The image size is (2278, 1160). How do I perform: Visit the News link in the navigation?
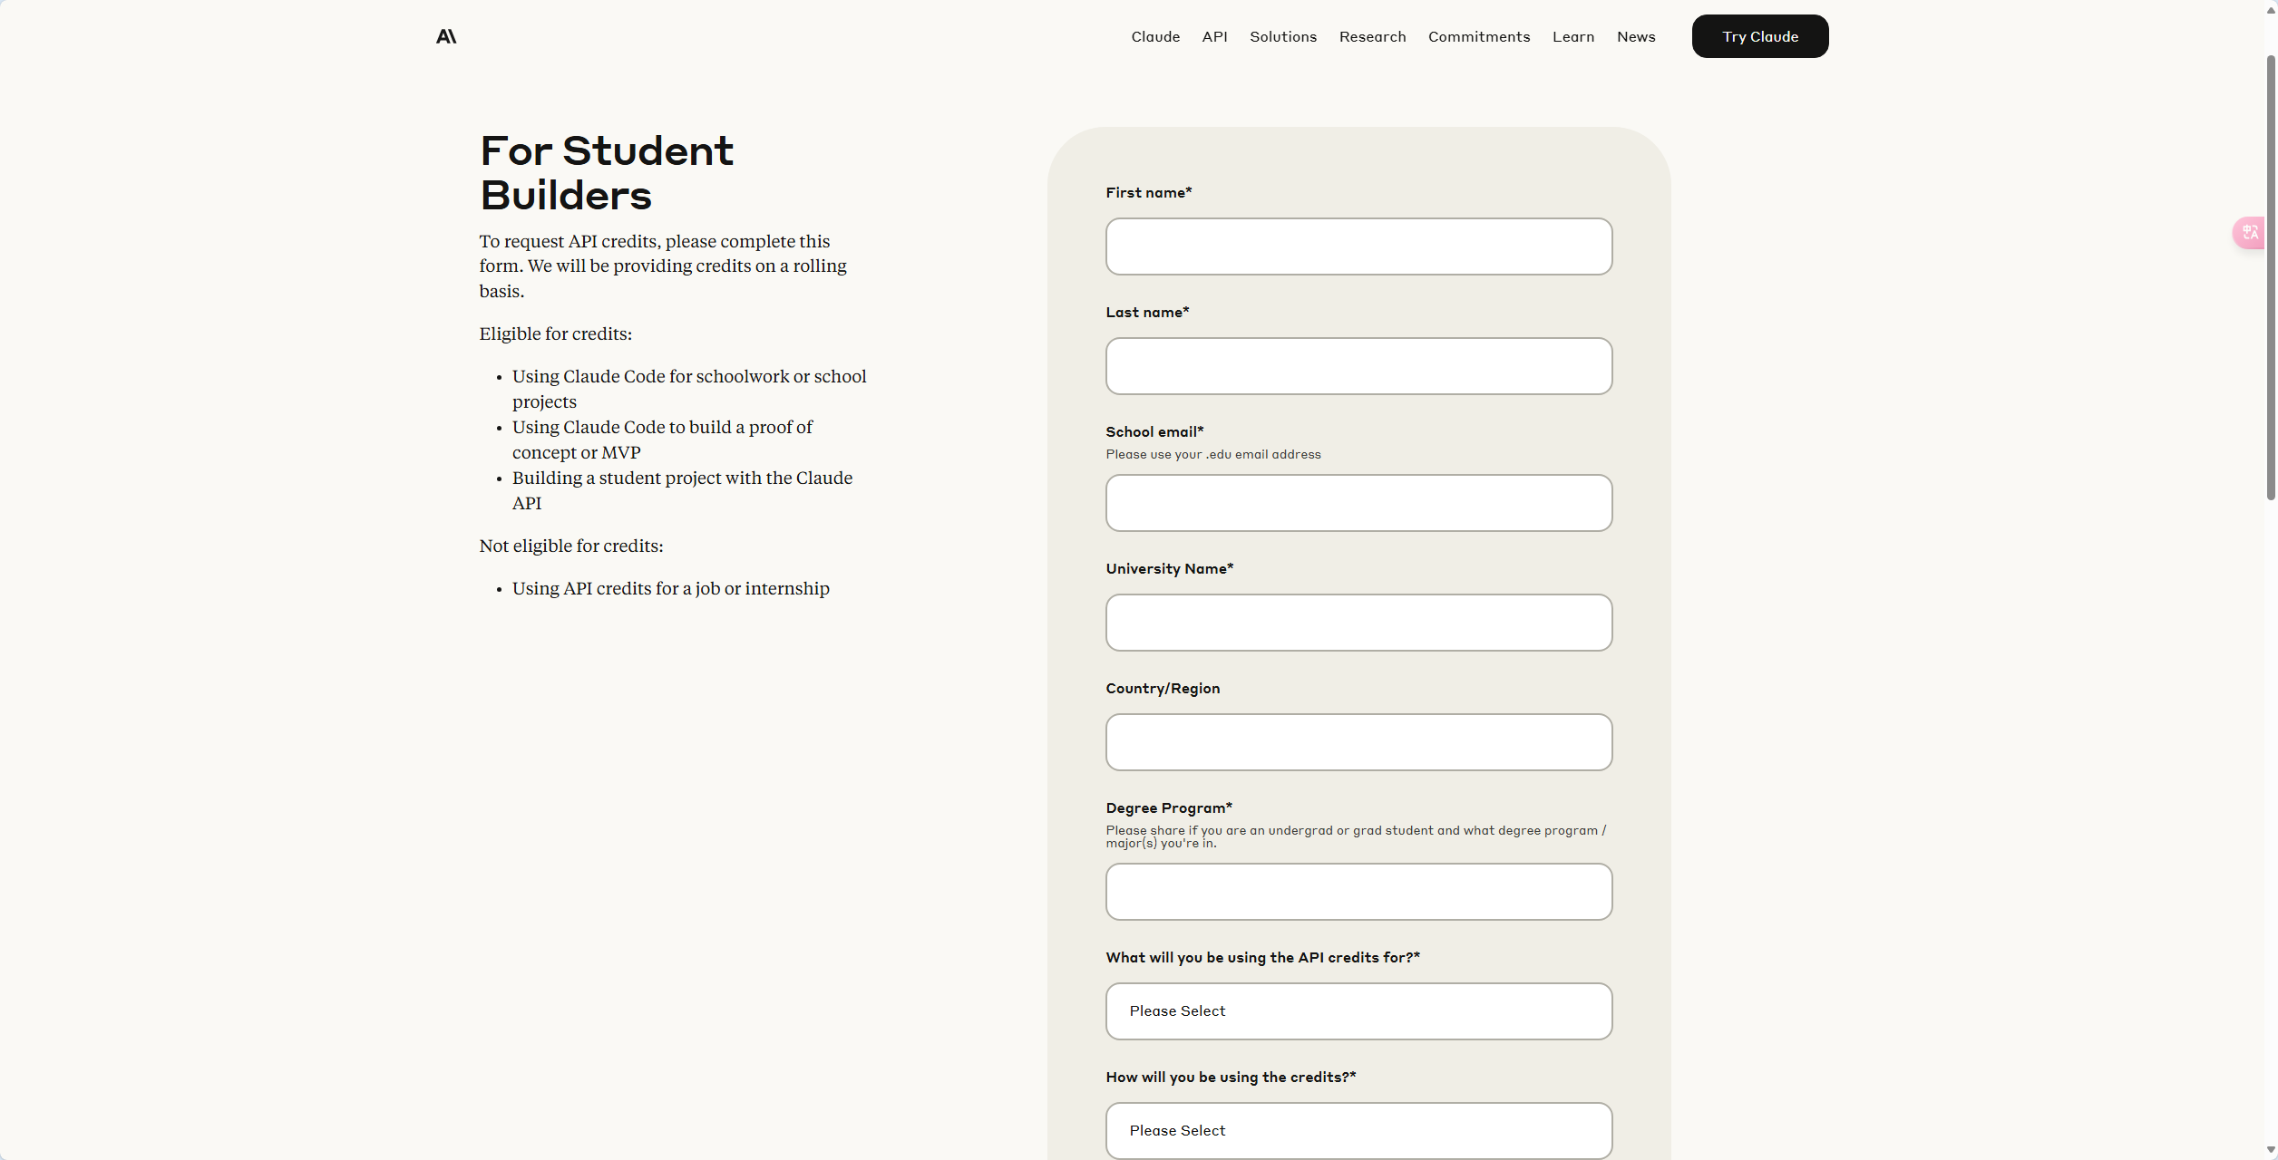tap(1636, 37)
